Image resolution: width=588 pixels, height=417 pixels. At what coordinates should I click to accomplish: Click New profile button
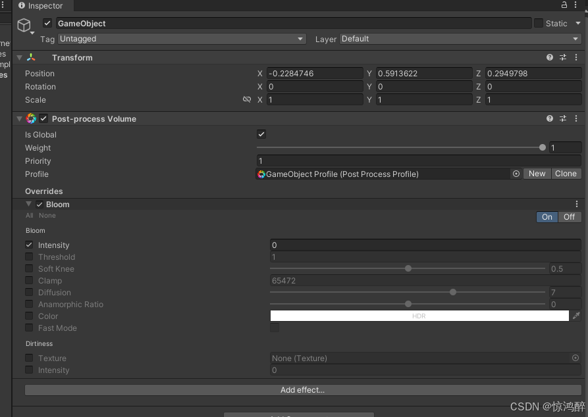pyautogui.click(x=537, y=174)
